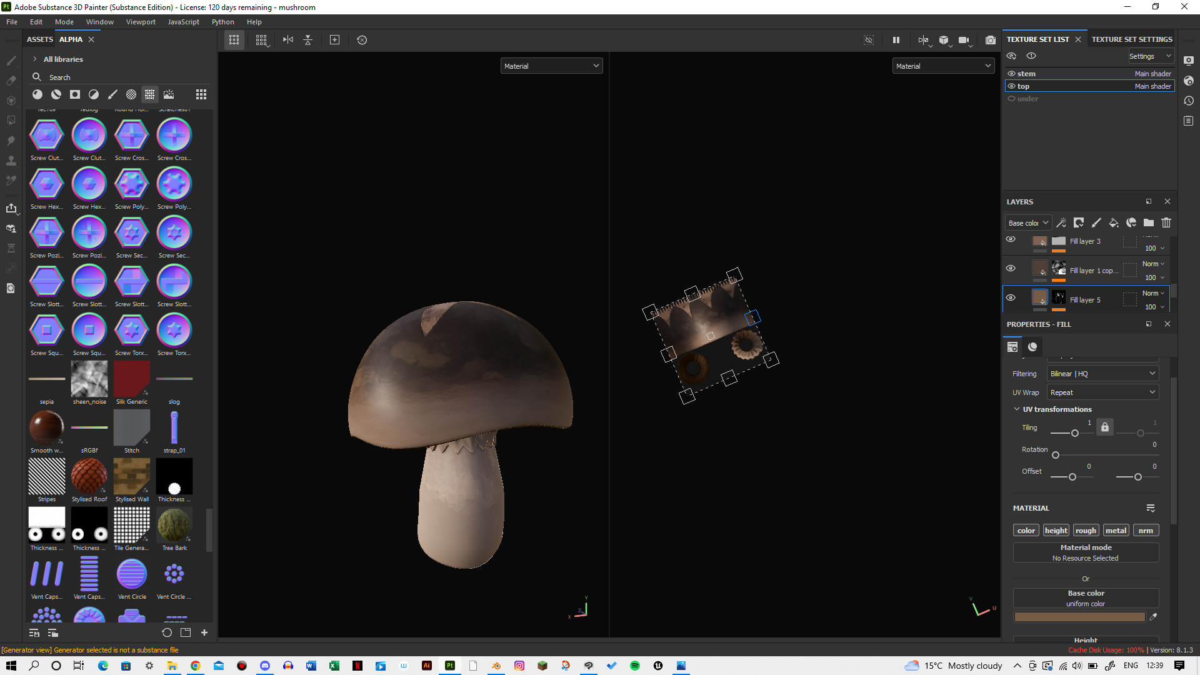Image resolution: width=1200 pixels, height=675 pixels.
Task: Click the camera screenshot icon in viewport toolbar
Action: point(991,40)
